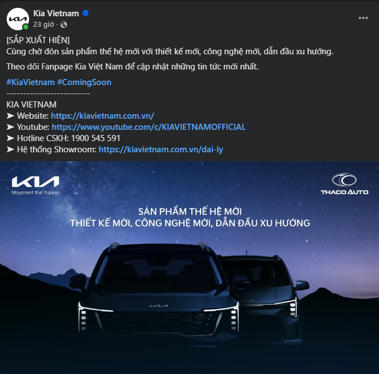Click the "SẢN PHẨM THẾ HỆ MỚI" image headline
The width and height of the screenshot is (379, 374).
[x=190, y=211]
